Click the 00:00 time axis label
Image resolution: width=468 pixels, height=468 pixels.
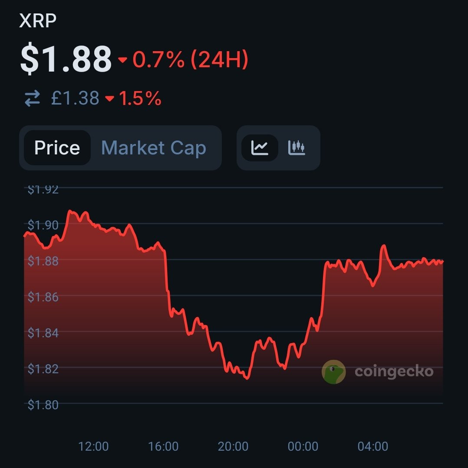point(303,446)
